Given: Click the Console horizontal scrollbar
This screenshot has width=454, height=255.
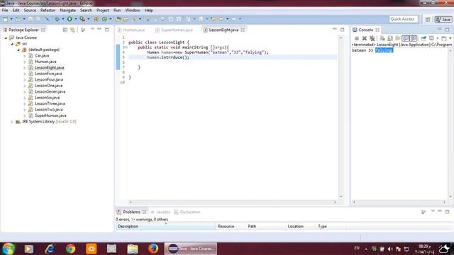Looking at the screenshot, I should 399,202.
